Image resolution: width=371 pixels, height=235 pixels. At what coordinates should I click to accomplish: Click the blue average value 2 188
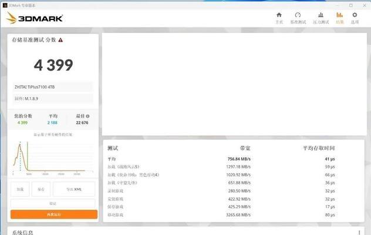52,122
